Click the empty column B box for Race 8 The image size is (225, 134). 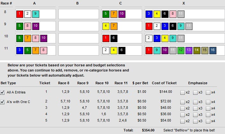pos(79,14)
